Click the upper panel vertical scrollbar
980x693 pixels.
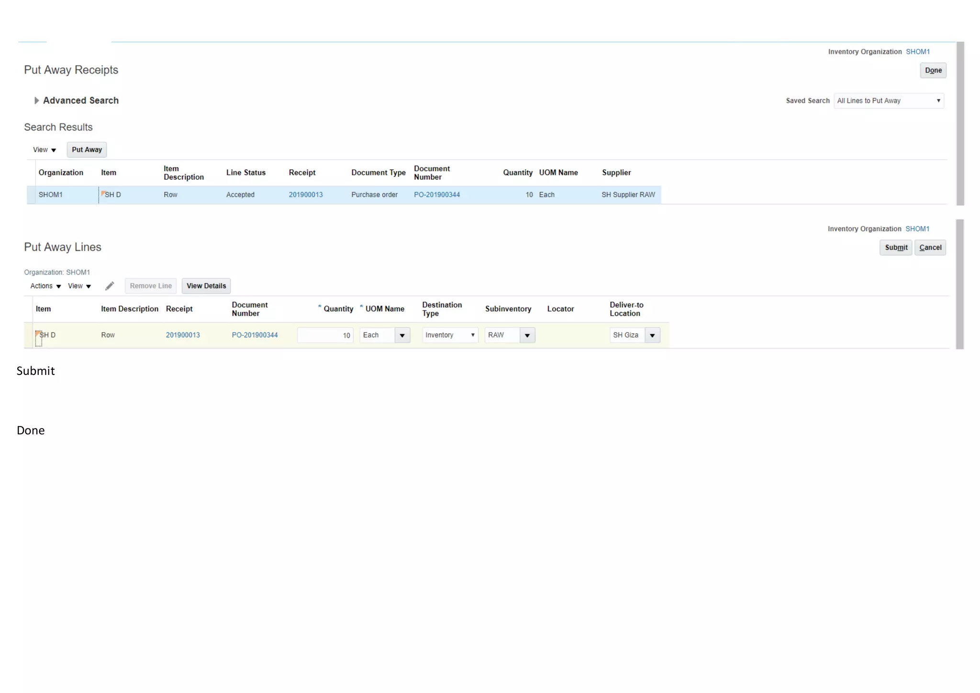point(959,123)
